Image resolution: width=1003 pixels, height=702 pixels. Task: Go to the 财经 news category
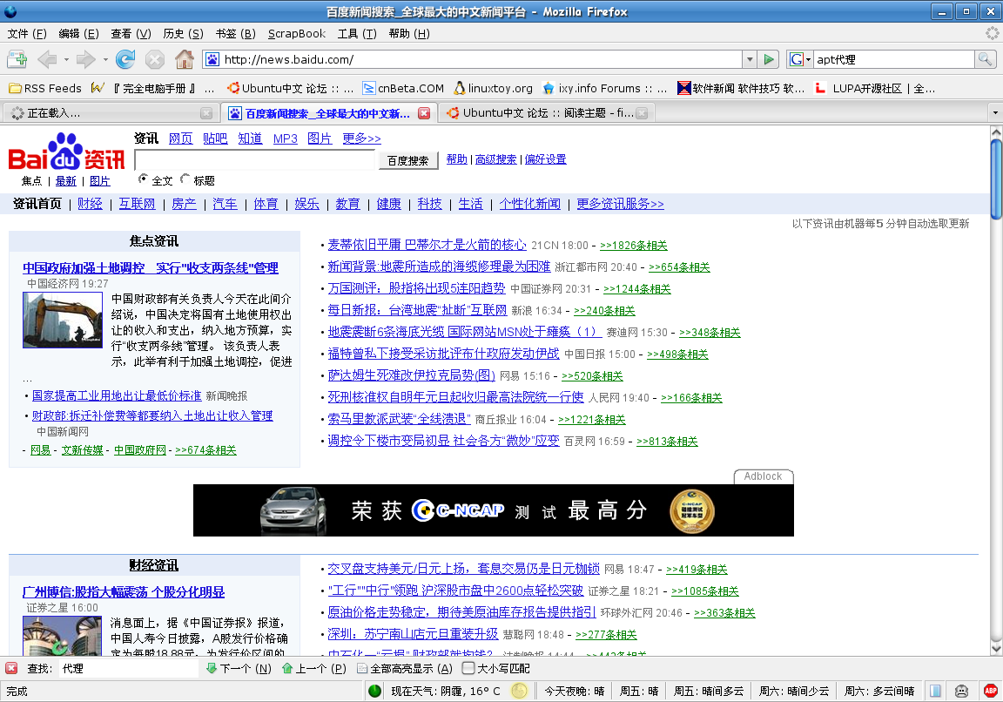pyautogui.click(x=90, y=204)
